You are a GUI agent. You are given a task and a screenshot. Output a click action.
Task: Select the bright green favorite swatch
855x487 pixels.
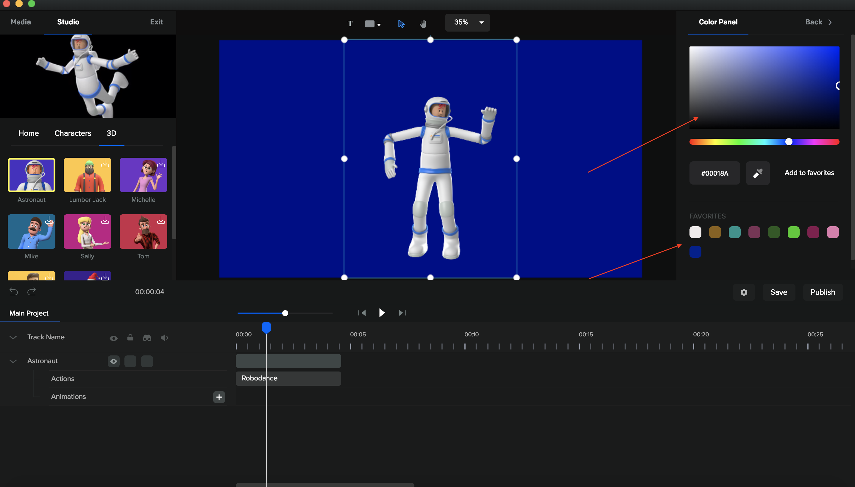point(793,232)
